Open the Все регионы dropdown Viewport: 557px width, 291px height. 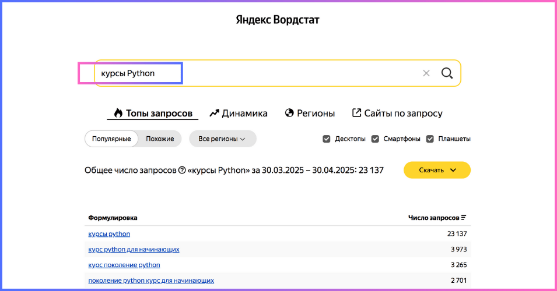click(x=222, y=139)
